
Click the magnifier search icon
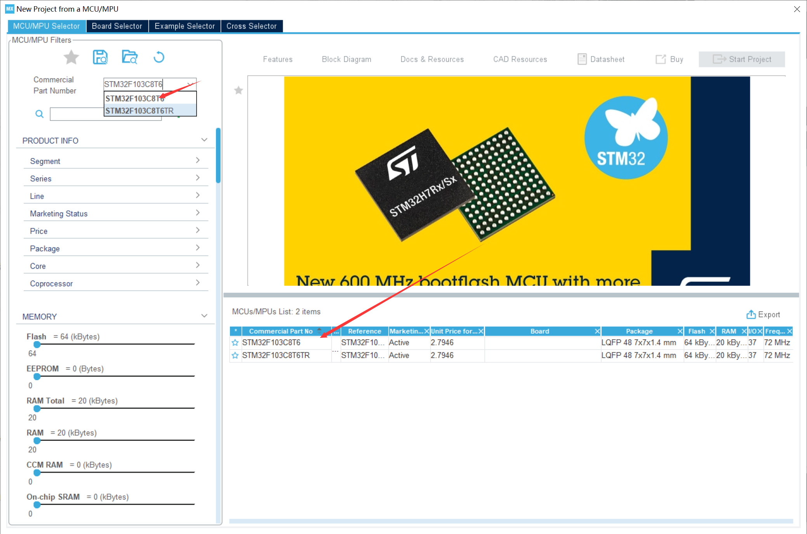tap(39, 114)
